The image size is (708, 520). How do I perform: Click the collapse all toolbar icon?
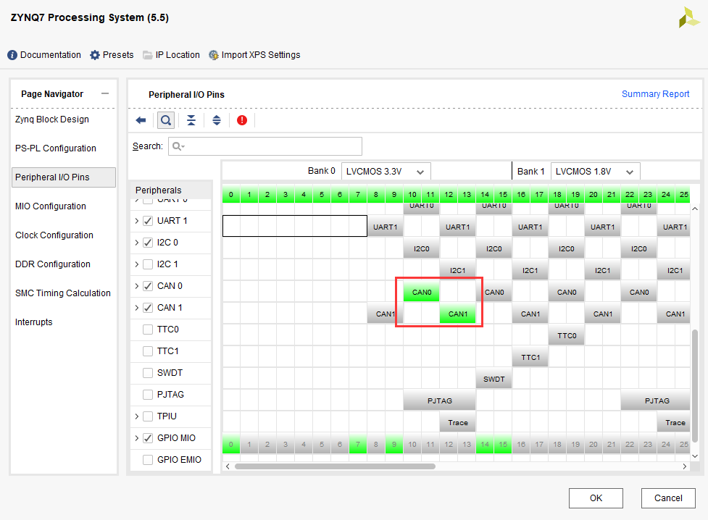point(191,120)
